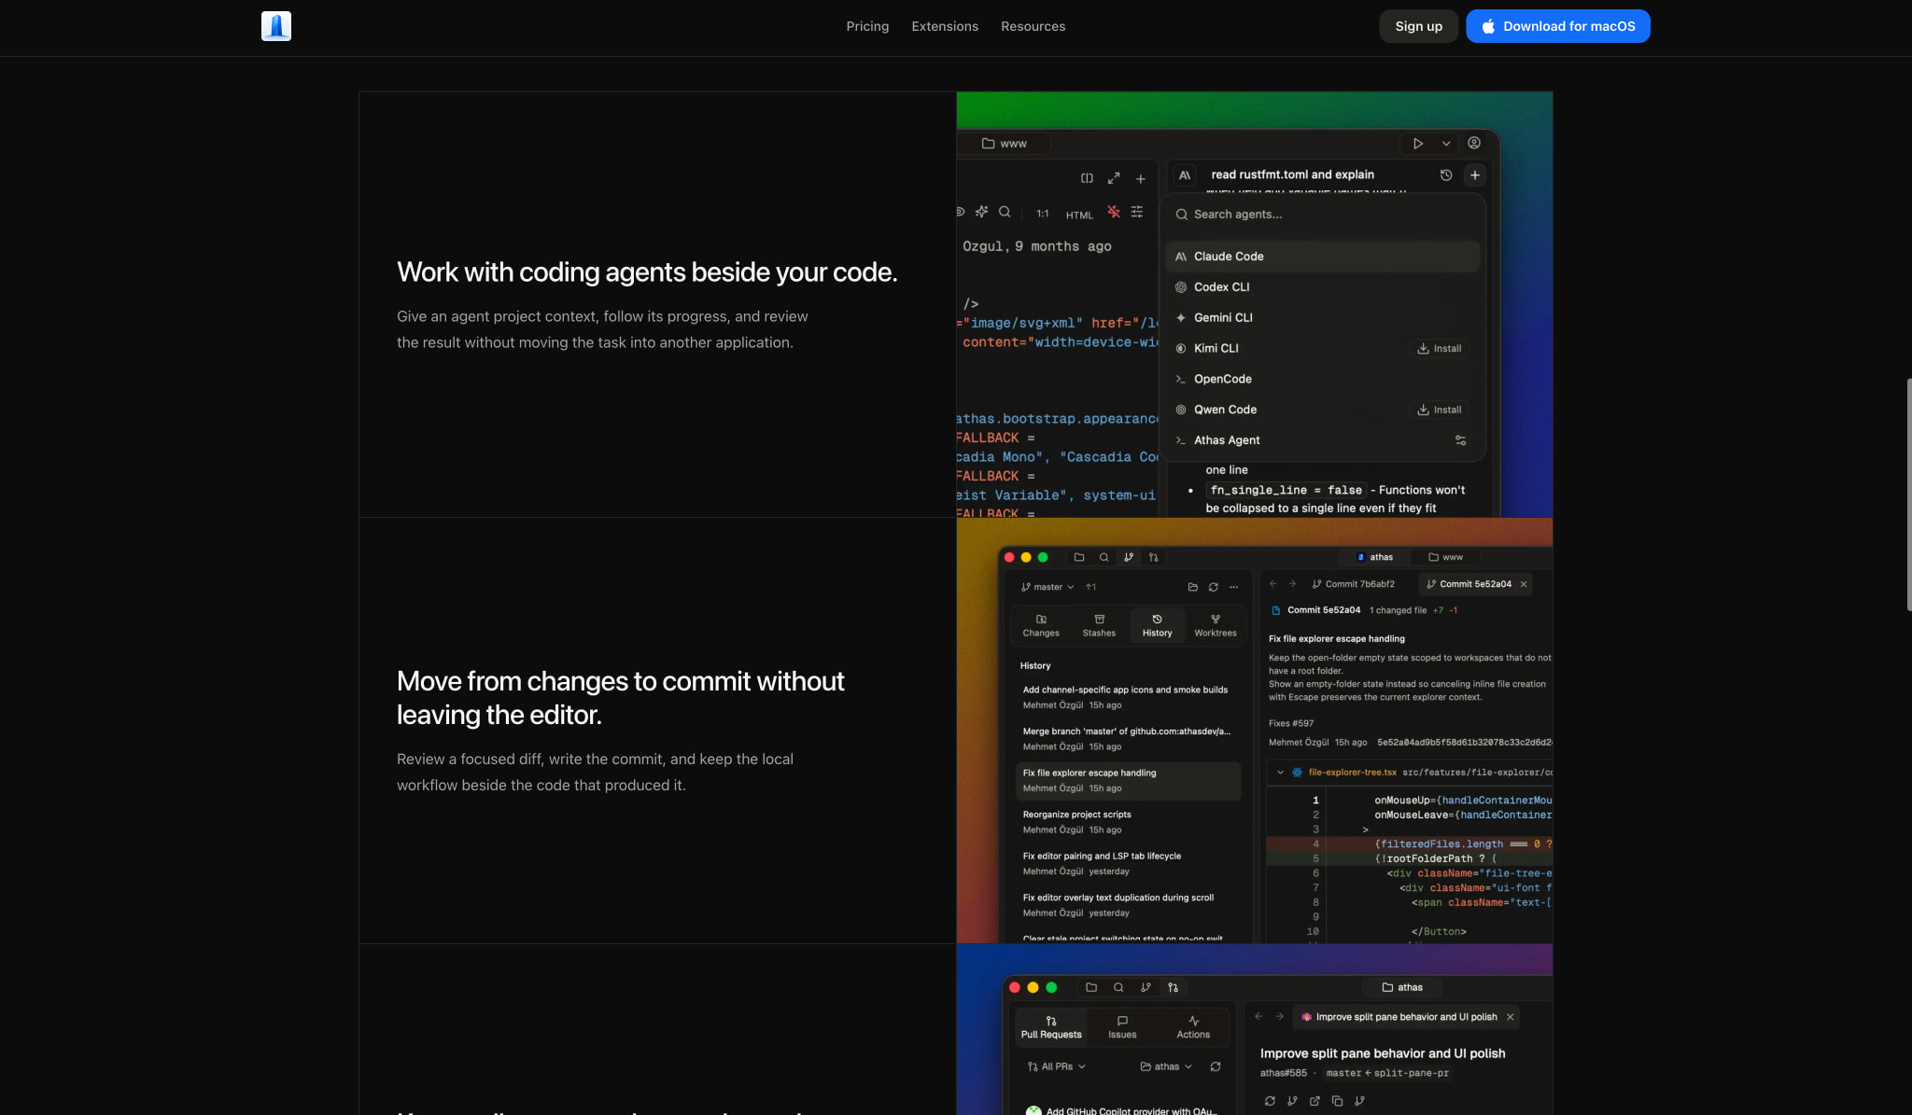Image resolution: width=1912 pixels, height=1115 pixels.
Task: Select Claude Code agent
Action: (1323, 257)
